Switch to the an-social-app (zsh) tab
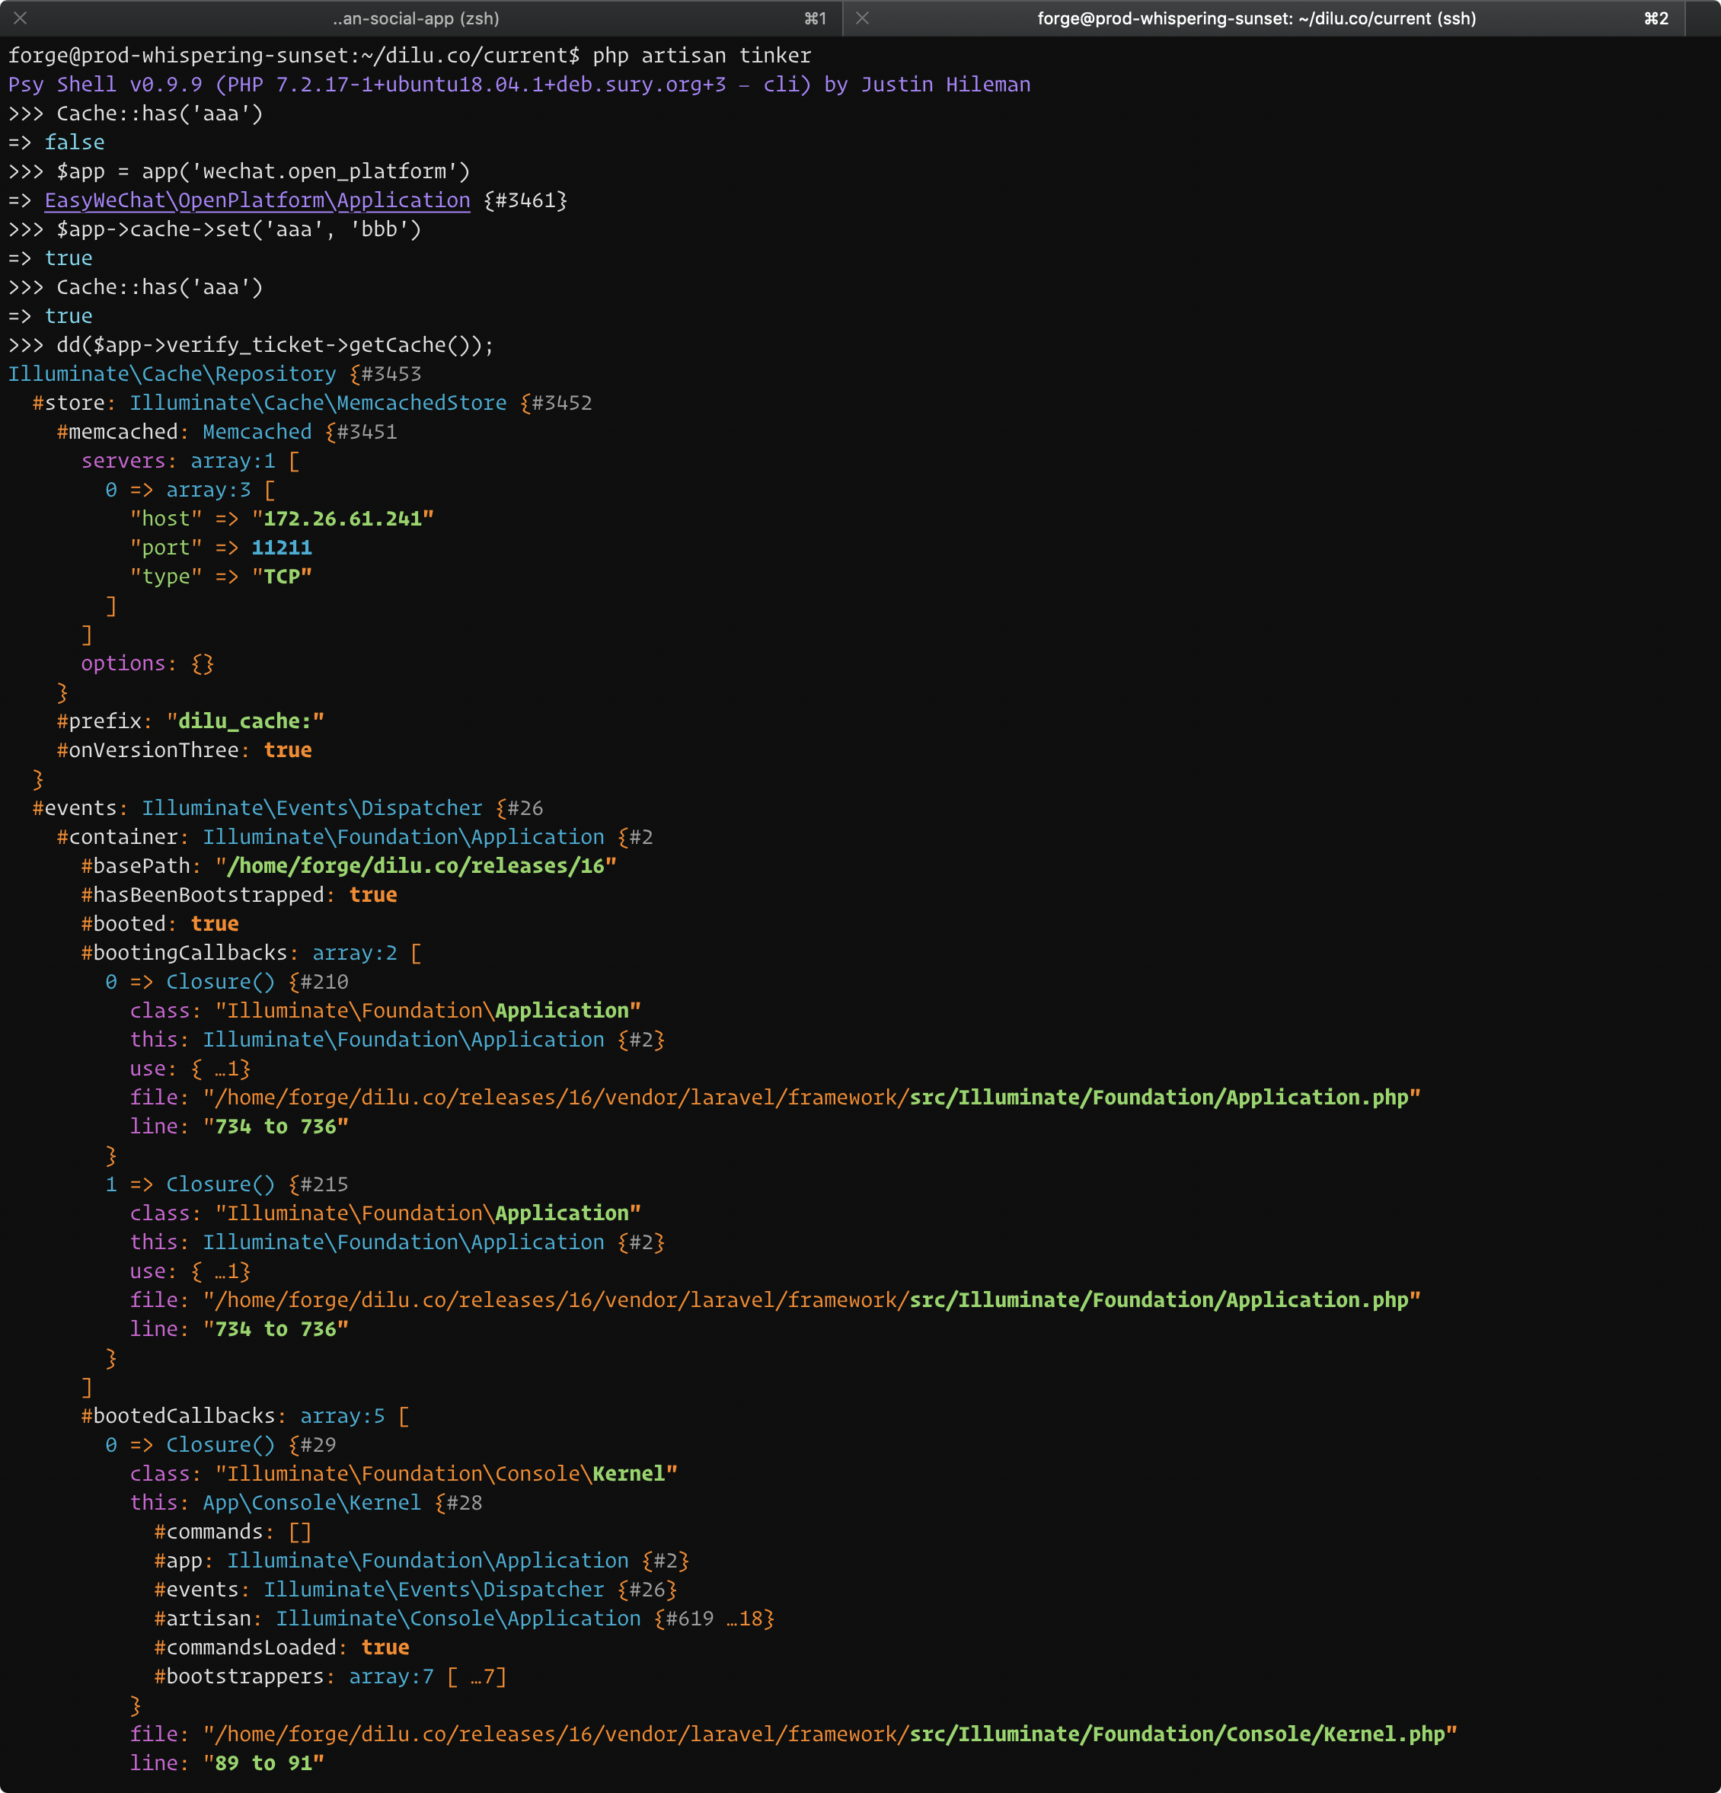Viewport: 1721px width, 1793px height. tap(416, 18)
